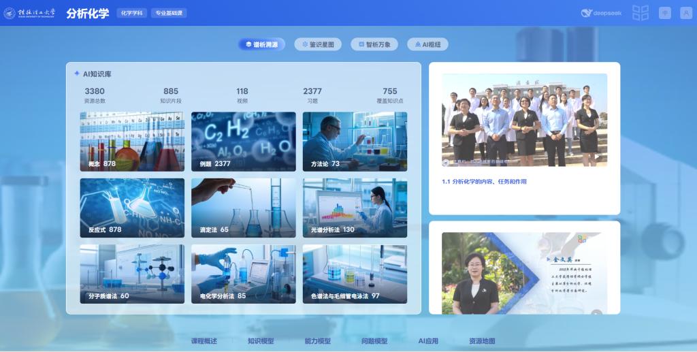The height and width of the screenshot is (352, 697).
Task: Open the 概念 878 knowledge card
Action: coord(132,142)
